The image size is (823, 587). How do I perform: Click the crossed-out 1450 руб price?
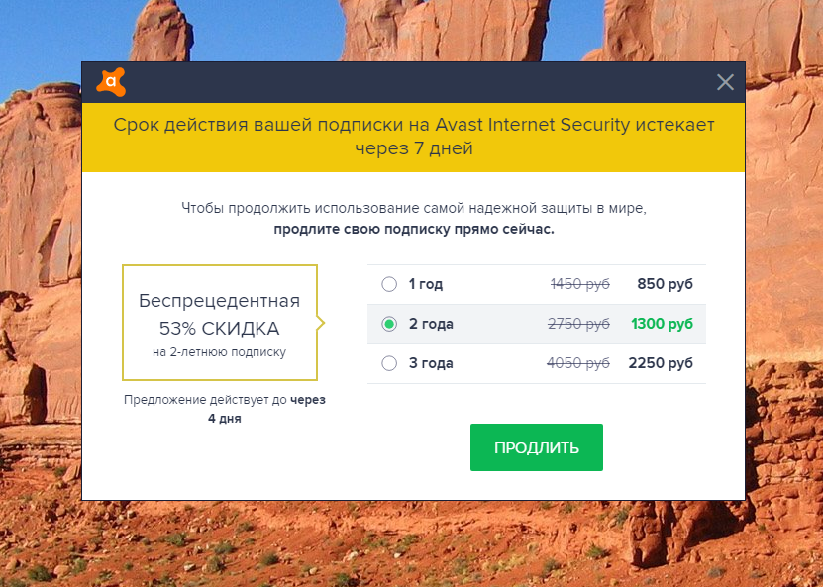[580, 285]
